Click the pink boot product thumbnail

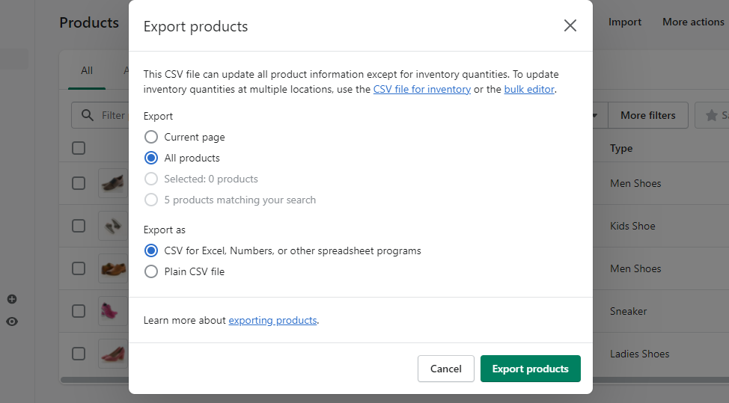click(112, 311)
